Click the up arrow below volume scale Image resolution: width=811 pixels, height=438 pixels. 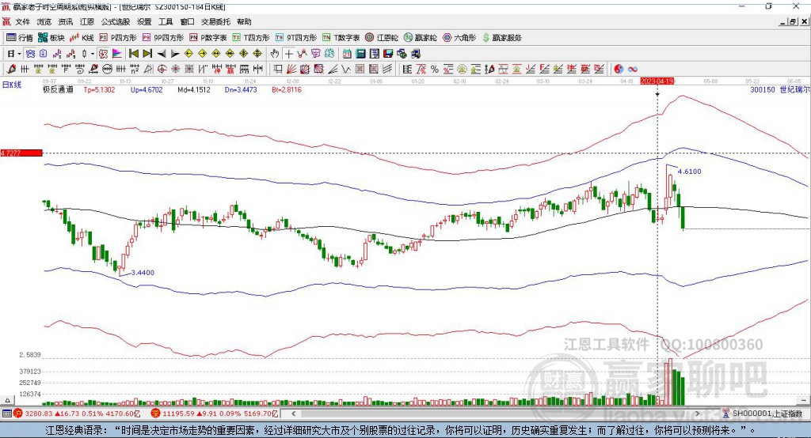click(x=7, y=400)
